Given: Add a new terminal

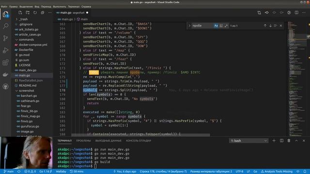Looking at the screenshot, I should pos(274,141).
